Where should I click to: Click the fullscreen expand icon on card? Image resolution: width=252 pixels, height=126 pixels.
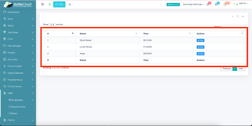(238, 16)
